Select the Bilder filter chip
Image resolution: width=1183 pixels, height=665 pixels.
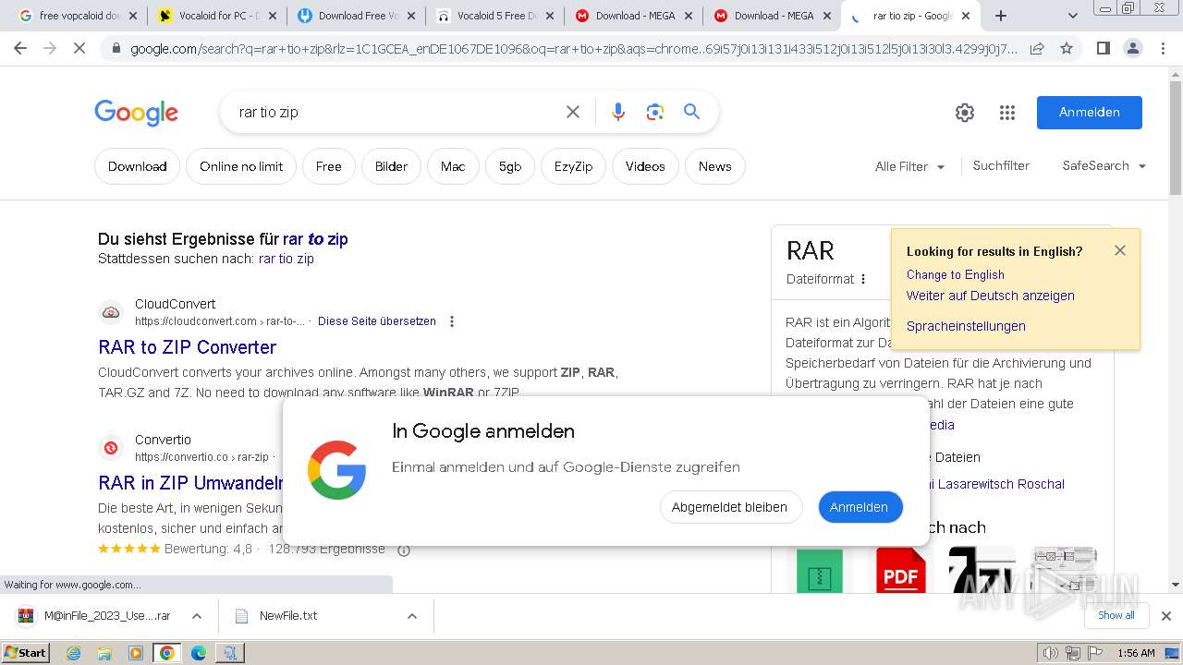pyautogui.click(x=391, y=166)
